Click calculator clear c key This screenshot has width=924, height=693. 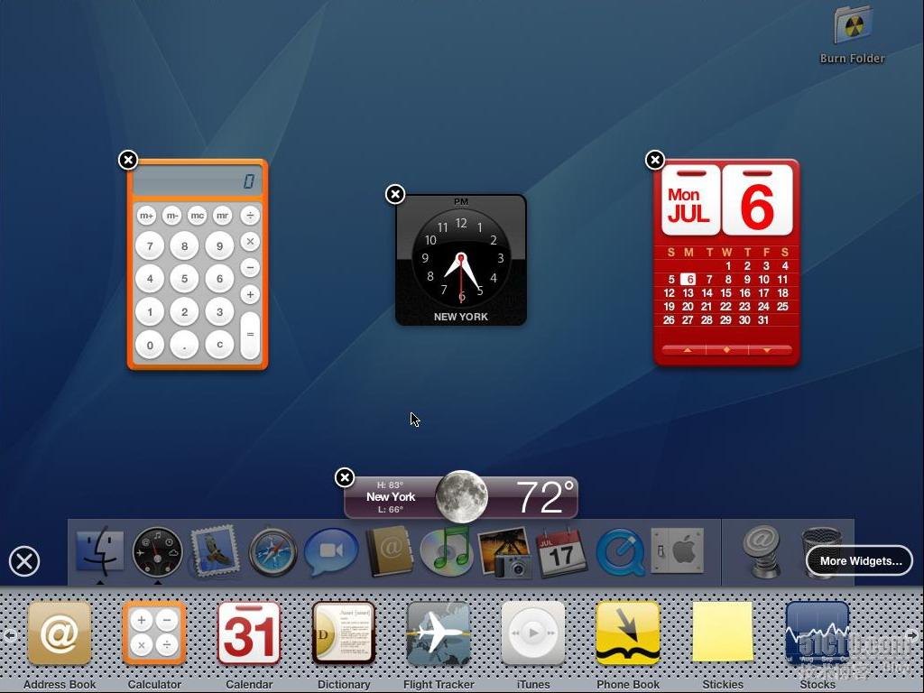pyautogui.click(x=219, y=346)
